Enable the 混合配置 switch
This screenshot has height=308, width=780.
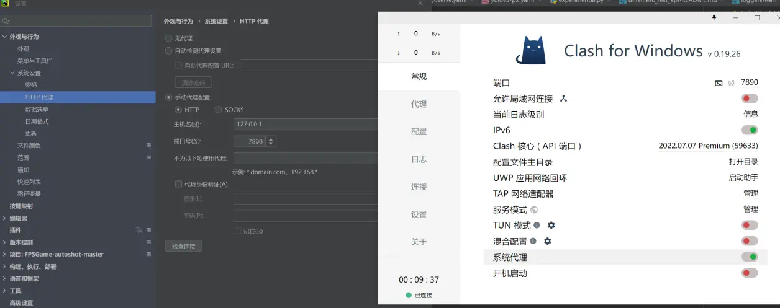750,241
